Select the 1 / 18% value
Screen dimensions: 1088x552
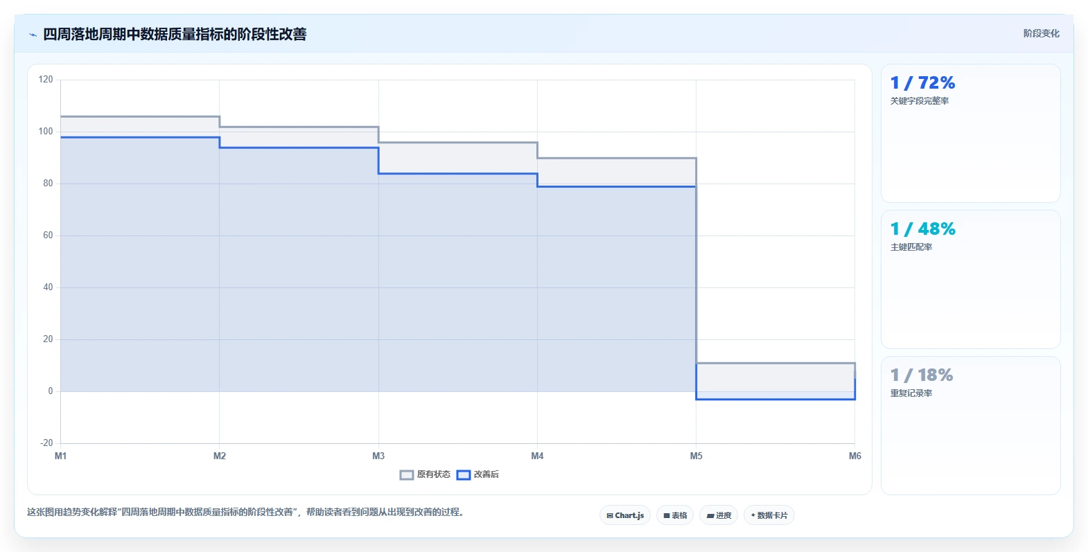point(922,375)
